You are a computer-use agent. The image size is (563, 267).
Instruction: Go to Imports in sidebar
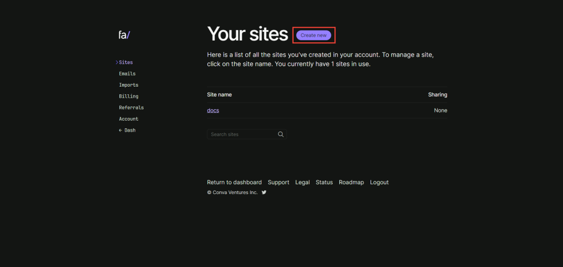(x=129, y=85)
